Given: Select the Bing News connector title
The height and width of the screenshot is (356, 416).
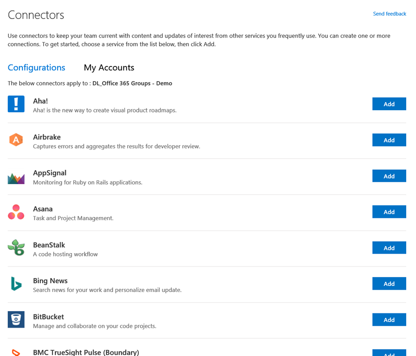Looking at the screenshot, I should (50, 281).
